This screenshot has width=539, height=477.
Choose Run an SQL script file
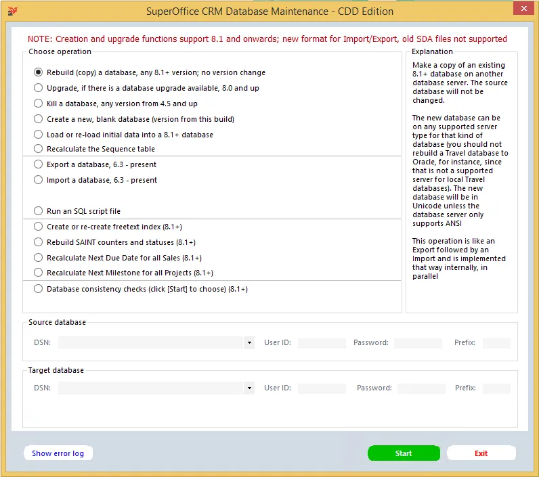click(39, 211)
